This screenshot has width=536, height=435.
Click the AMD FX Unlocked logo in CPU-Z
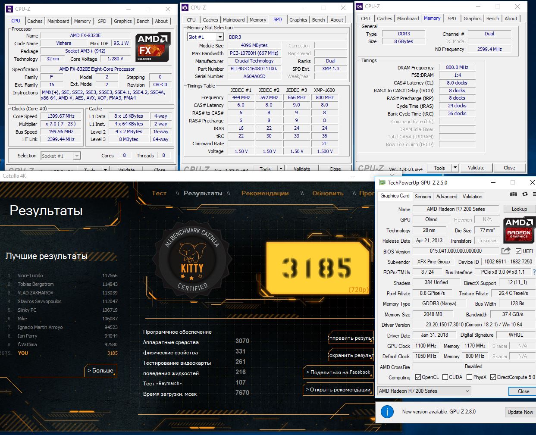click(x=153, y=48)
